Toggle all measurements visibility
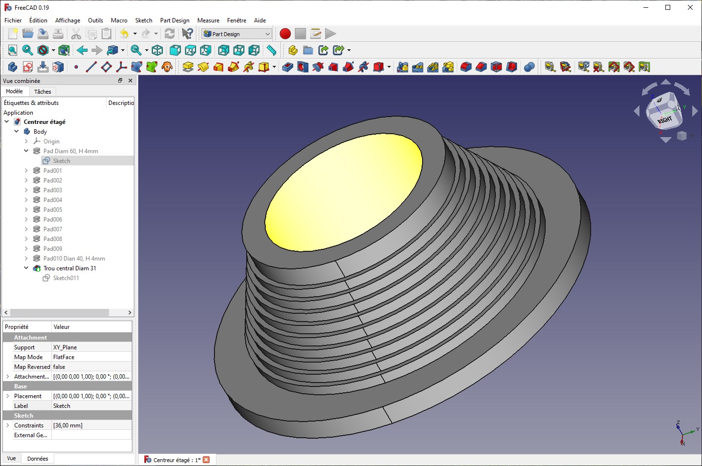 pos(614,67)
